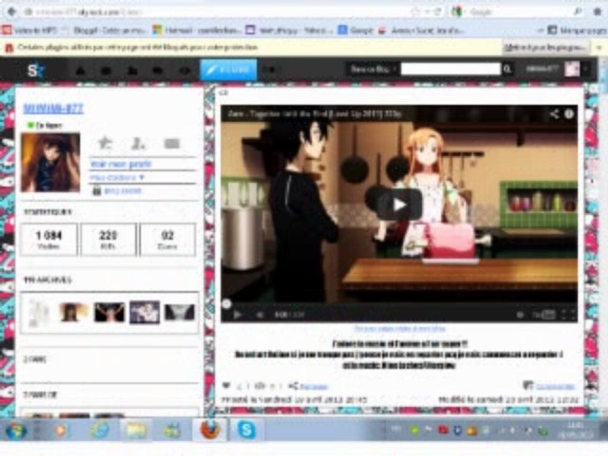Click the page vertical scrollbar
Viewport: 608px width, 456px height.
click(604, 236)
